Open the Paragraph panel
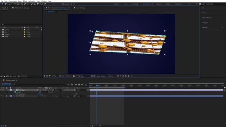The width and height of the screenshot is (226, 127). [205, 23]
